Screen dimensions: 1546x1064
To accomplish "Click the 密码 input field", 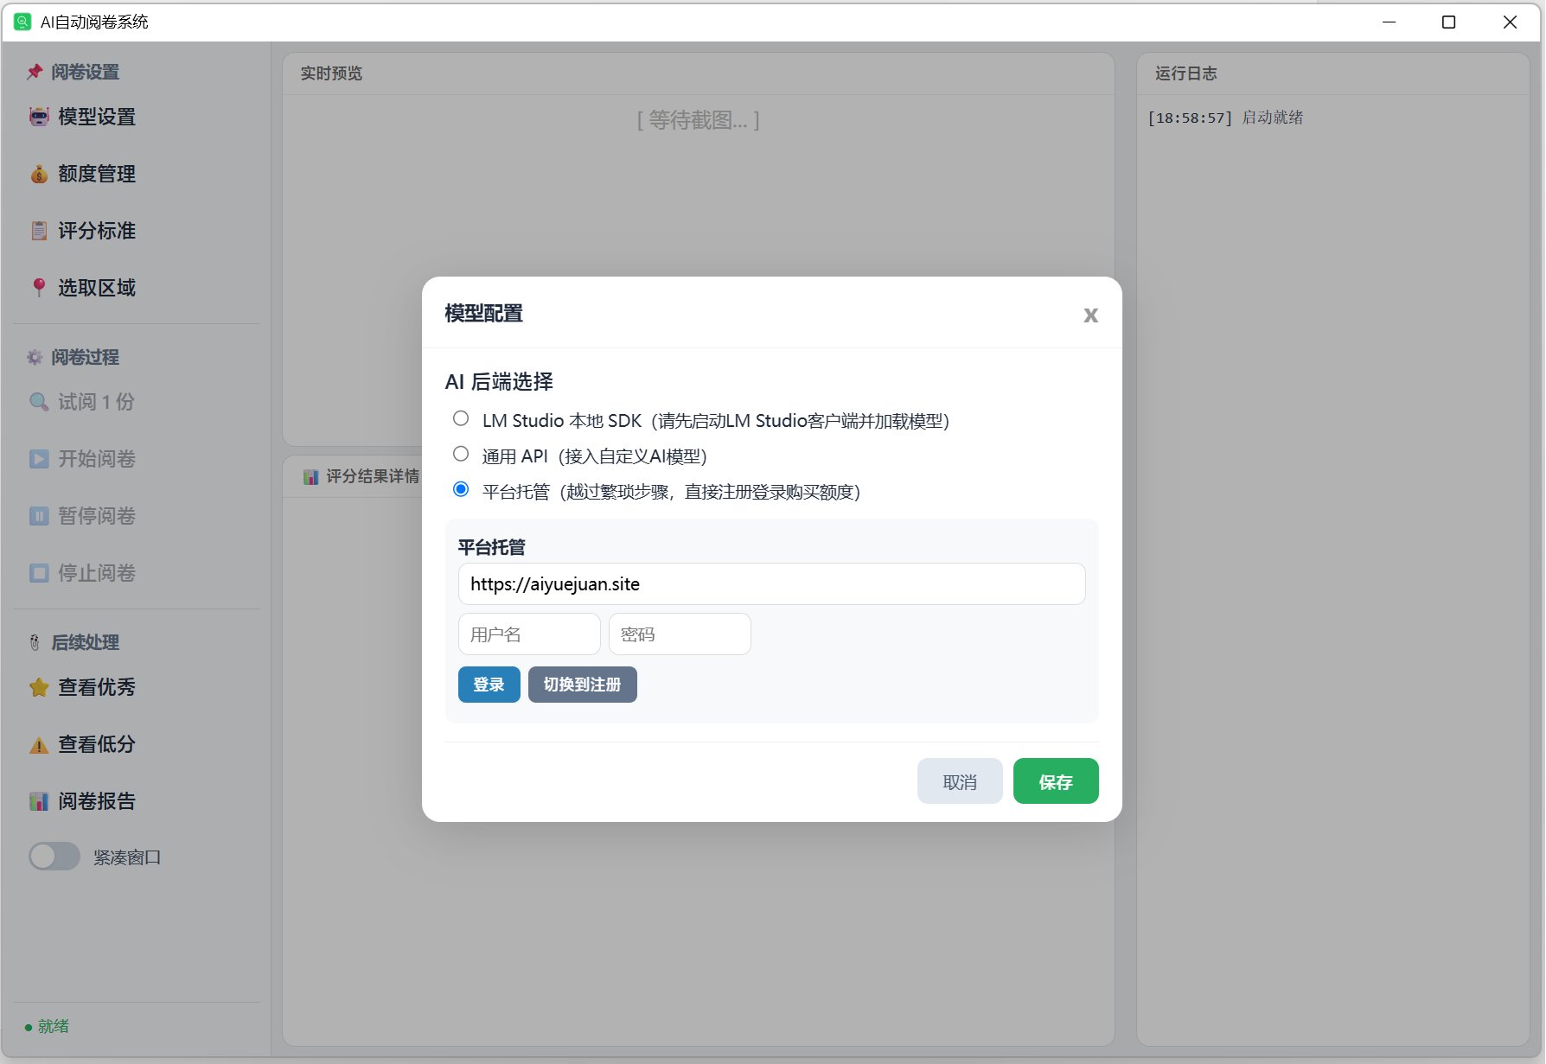I will [x=680, y=634].
